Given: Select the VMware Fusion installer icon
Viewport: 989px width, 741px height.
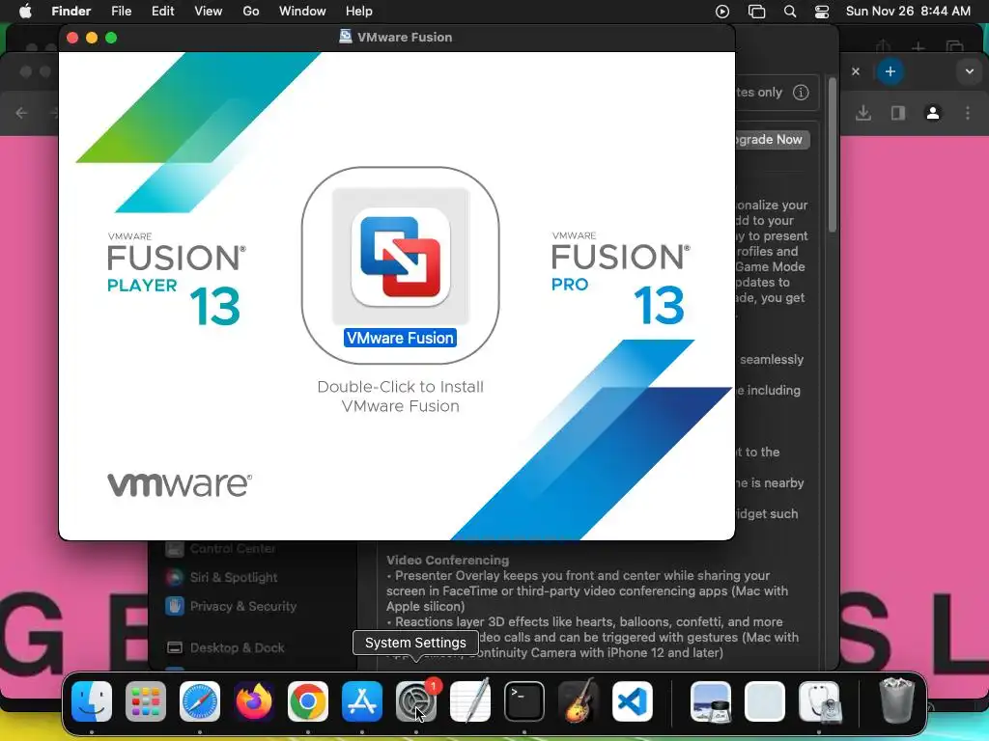Looking at the screenshot, I should (x=401, y=257).
